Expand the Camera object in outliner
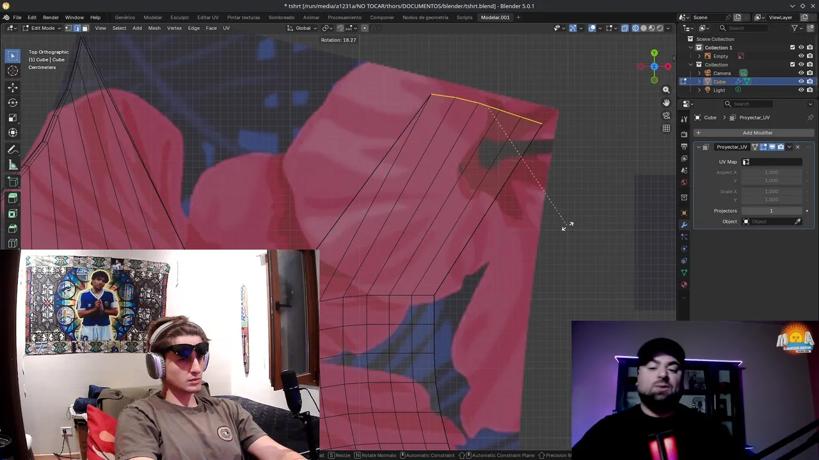The image size is (819, 460). 699,73
